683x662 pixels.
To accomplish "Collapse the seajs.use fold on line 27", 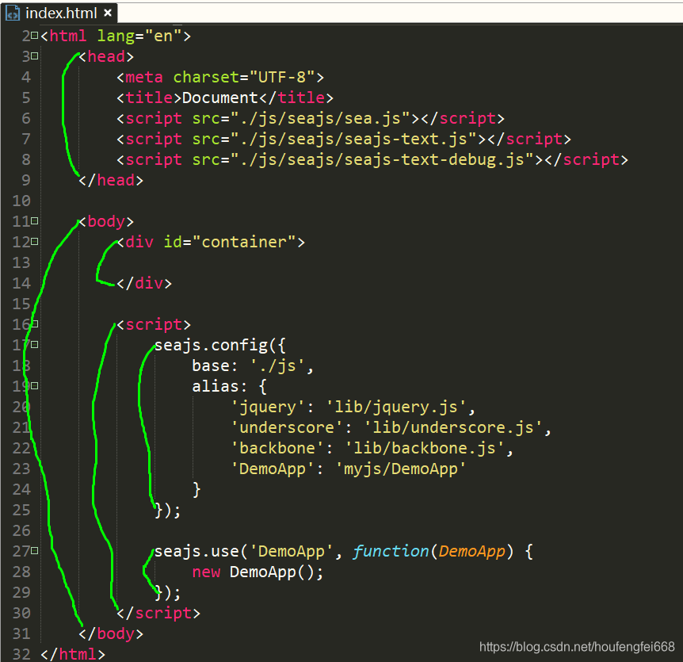I will click(35, 551).
